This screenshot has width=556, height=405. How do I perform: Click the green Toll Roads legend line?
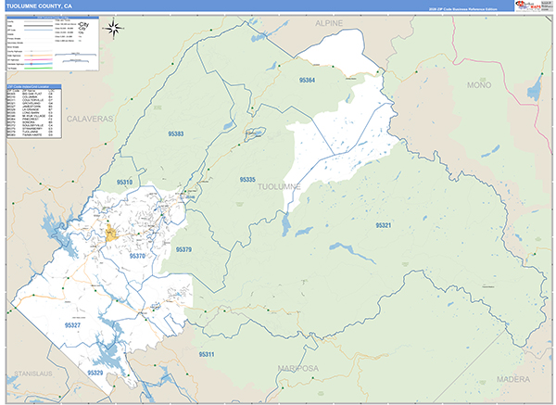coord(38,68)
